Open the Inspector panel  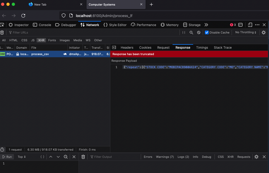19,25
